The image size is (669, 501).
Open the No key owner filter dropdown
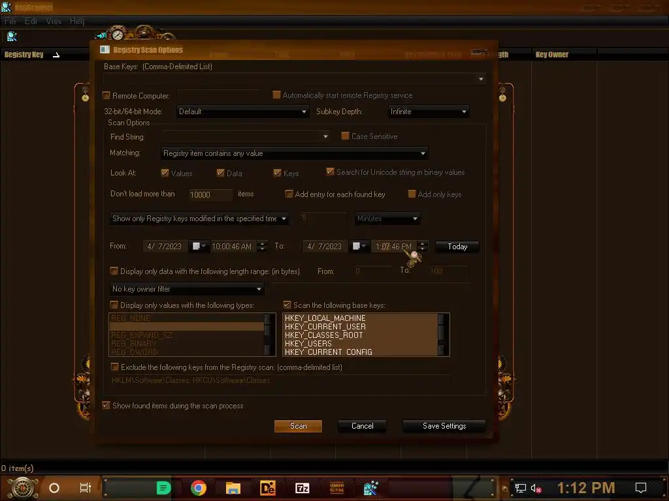pyautogui.click(x=187, y=289)
